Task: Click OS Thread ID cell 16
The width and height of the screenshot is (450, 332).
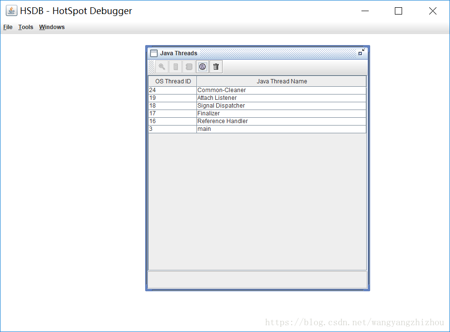Action: coord(172,121)
